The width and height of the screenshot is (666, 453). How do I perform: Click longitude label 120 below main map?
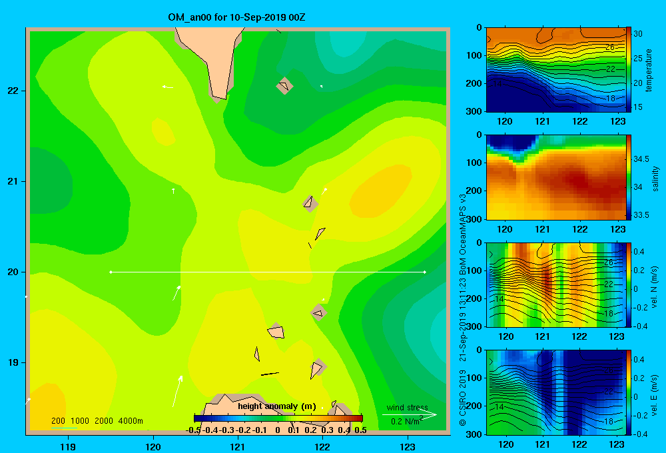pos(153,446)
